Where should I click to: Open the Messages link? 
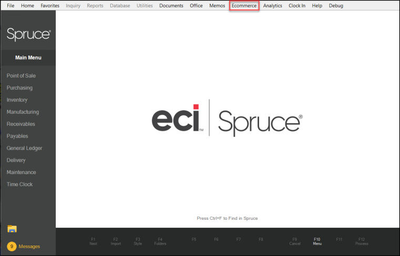(x=29, y=247)
